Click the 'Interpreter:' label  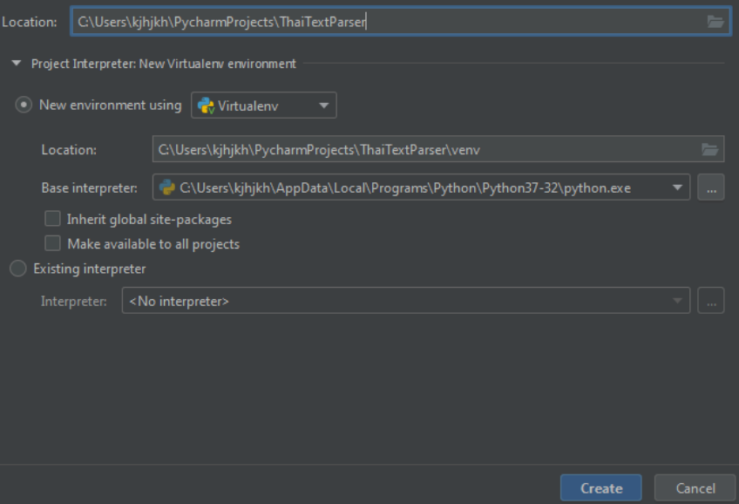point(73,302)
